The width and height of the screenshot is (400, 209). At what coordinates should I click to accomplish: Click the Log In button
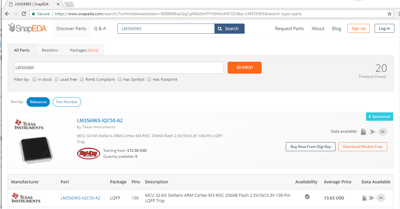click(384, 28)
